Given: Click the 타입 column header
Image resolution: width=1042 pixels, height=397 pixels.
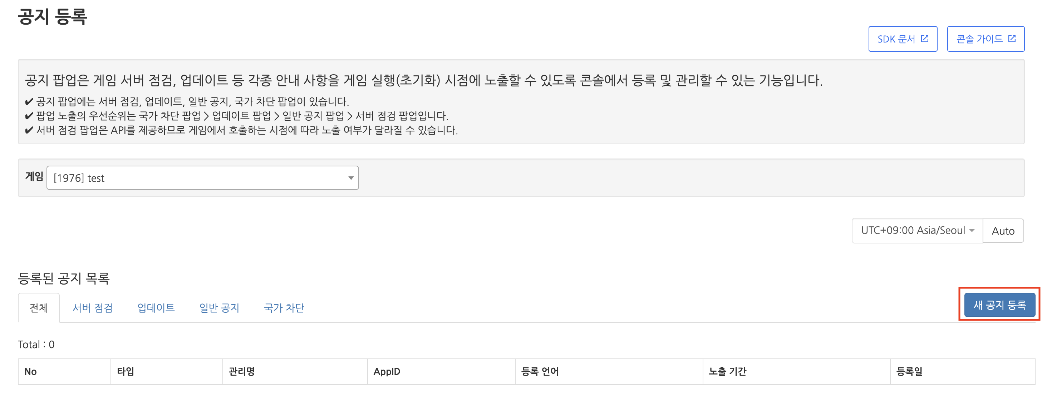Looking at the screenshot, I should pos(126,372).
